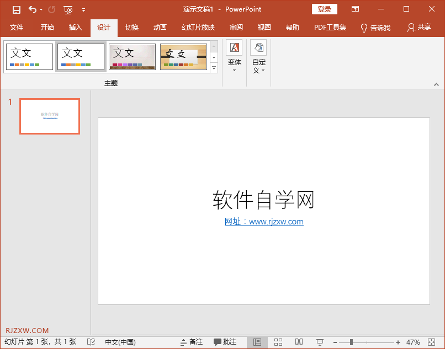Switch to Slide Sorter view icon

coord(278,342)
